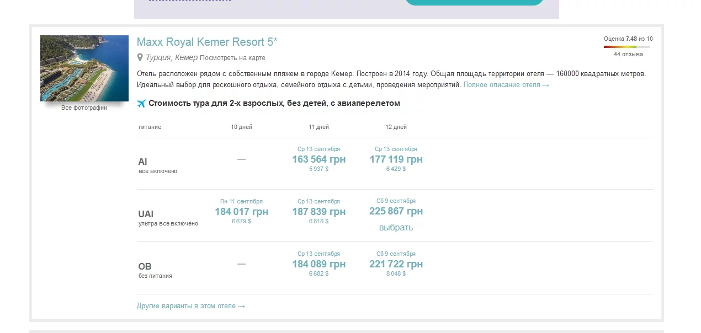
Task: Select the OB 12-day price 221 722 грн
Action: (x=396, y=264)
